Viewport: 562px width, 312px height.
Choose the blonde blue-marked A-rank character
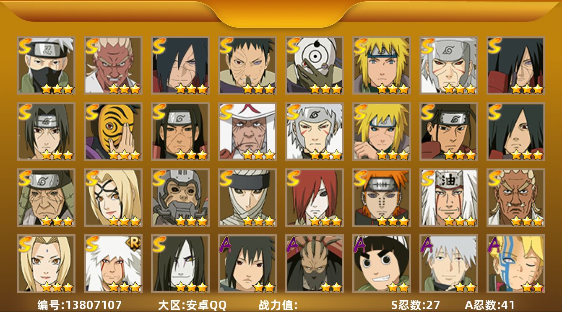click(515, 264)
